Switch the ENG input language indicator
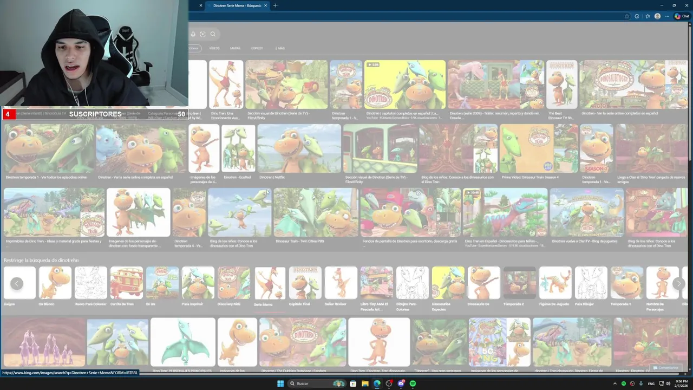Screen dimensions: 693x390 [651, 383]
